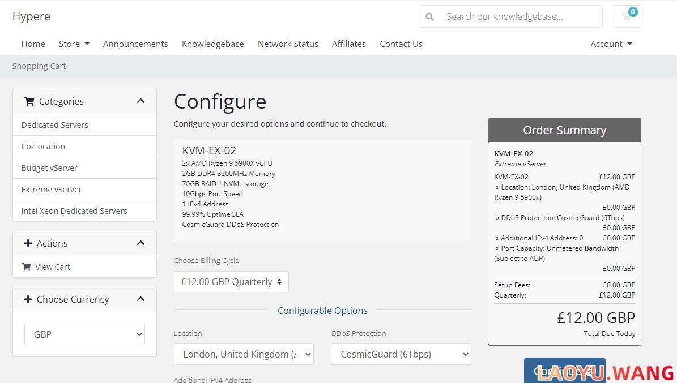Open Announcements page

[135, 44]
